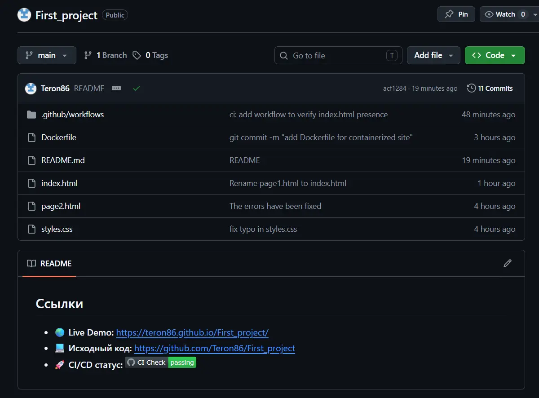Open the commit message ellipsis button
The width and height of the screenshot is (539, 398).
(116, 88)
